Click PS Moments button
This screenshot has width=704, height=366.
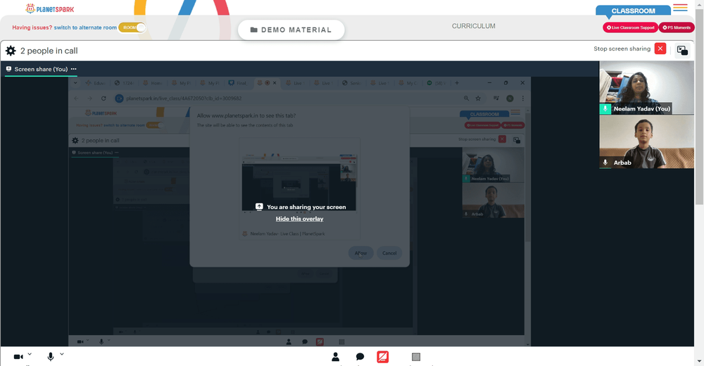click(677, 27)
